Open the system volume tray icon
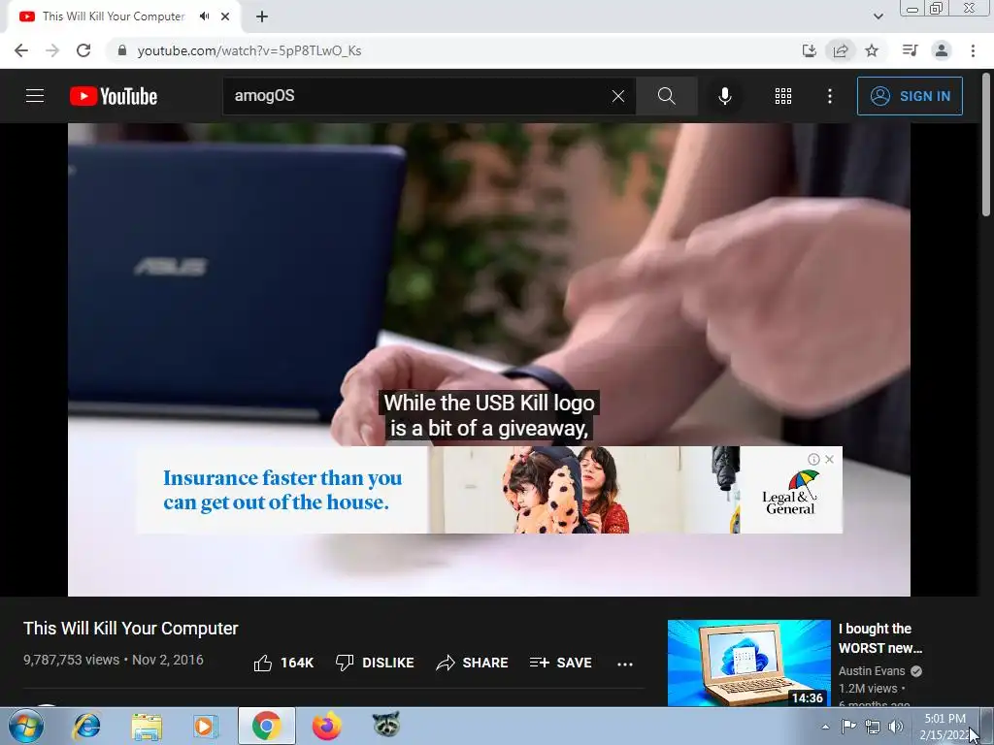Screen dimensions: 994x745 (895, 727)
